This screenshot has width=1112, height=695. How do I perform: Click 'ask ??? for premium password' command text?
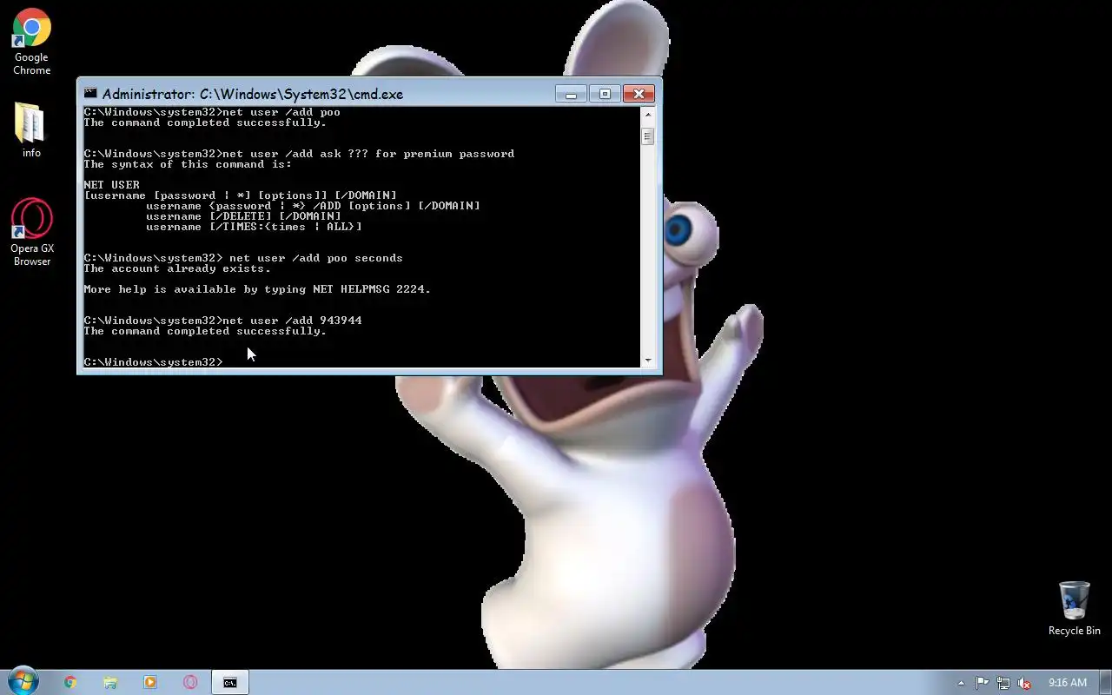coord(417,154)
